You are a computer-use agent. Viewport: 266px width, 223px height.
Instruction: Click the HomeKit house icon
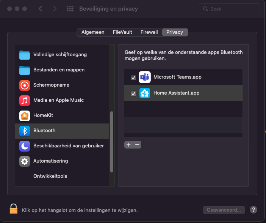[x=25, y=115]
